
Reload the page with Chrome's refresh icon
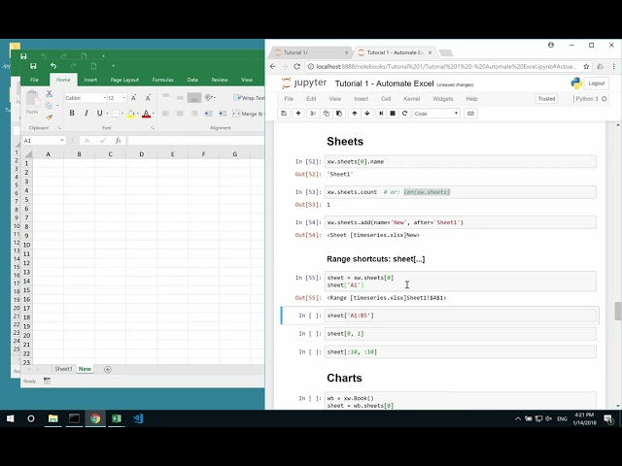(x=296, y=67)
